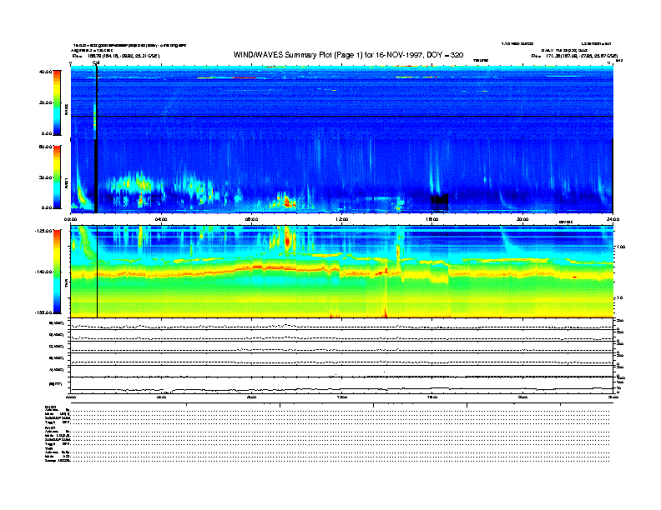Click the 00:00 tick under the RAD1 spectrogram
This screenshot has width=661, height=510.
(70, 219)
